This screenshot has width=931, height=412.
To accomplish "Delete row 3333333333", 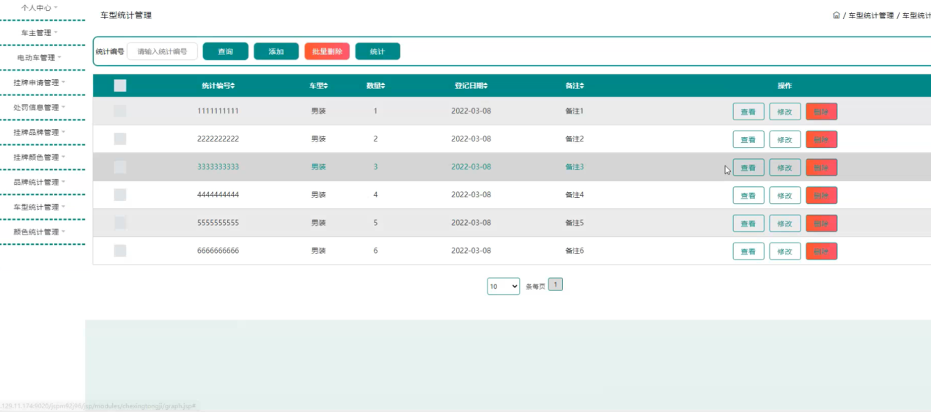I will [x=821, y=167].
